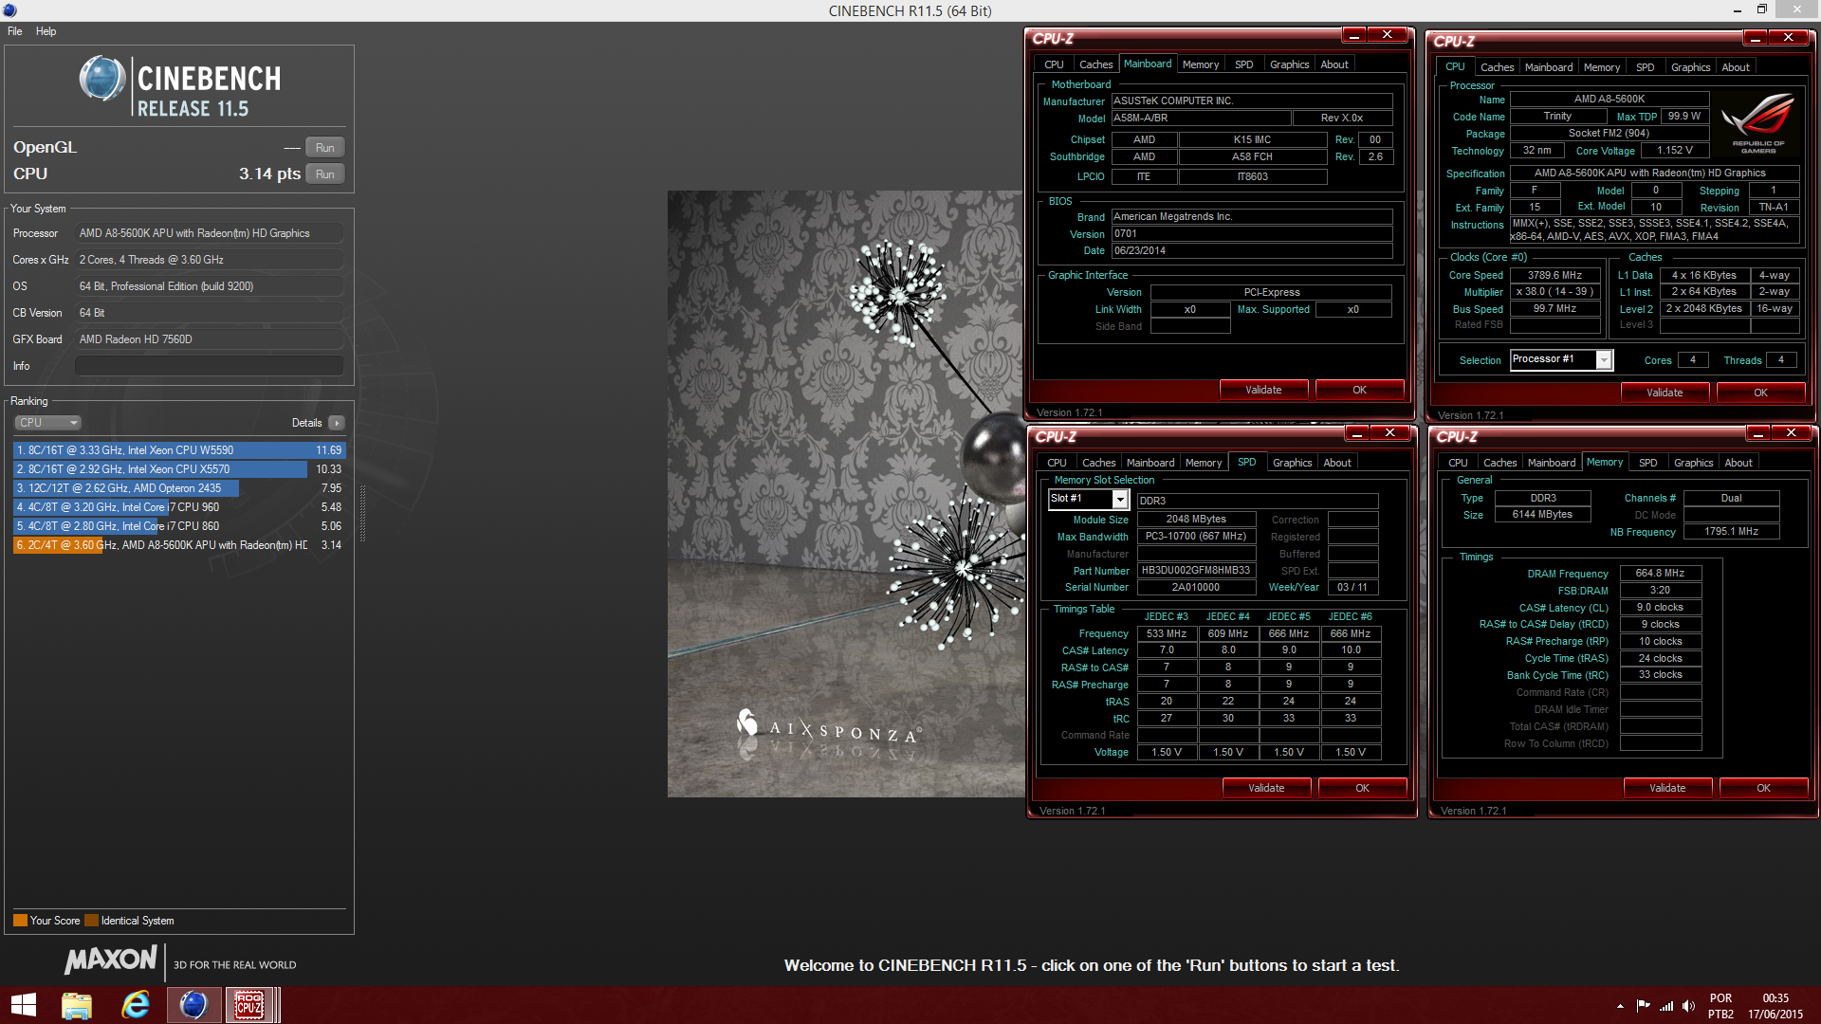Click the motherboard model A58M-A/BR field
Image resolution: width=1821 pixels, height=1024 pixels.
click(x=1201, y=119)
